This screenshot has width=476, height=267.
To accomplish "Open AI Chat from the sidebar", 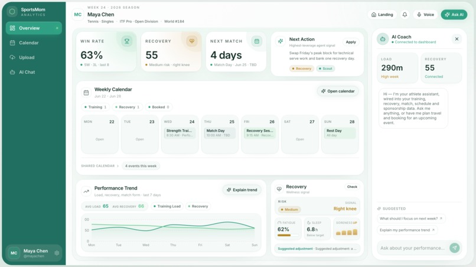I will (x=34, y=72).
